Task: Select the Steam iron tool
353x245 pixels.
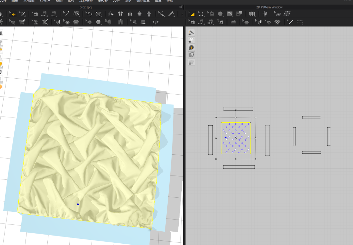Action: point(233,22)
